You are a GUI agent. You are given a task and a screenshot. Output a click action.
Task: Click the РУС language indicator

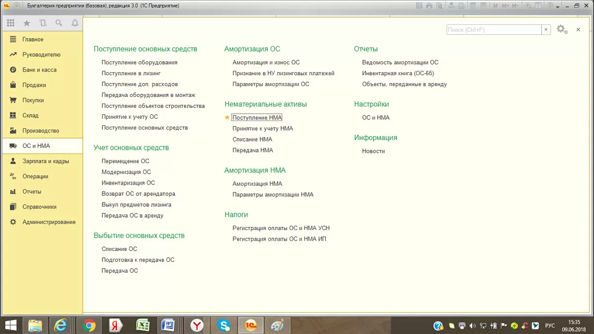[550, 326]
